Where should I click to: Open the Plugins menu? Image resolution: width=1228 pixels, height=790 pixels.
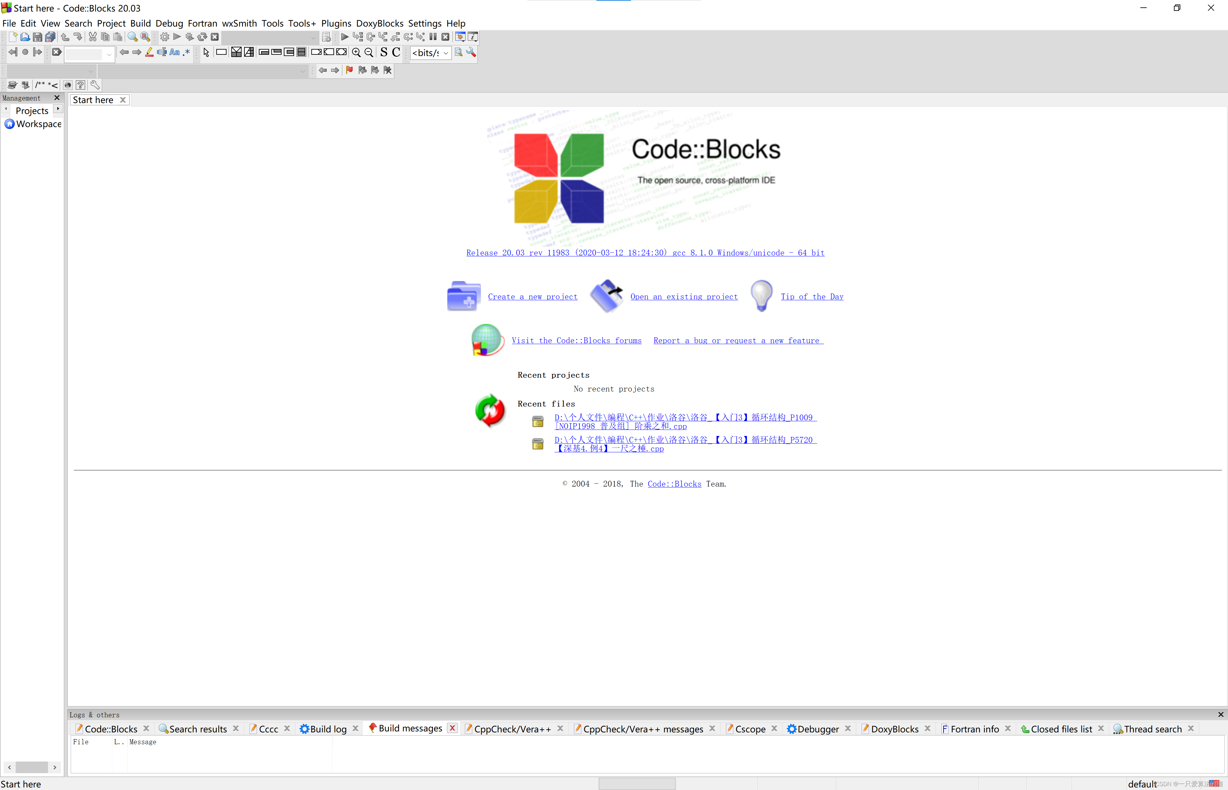click(336, 23)
